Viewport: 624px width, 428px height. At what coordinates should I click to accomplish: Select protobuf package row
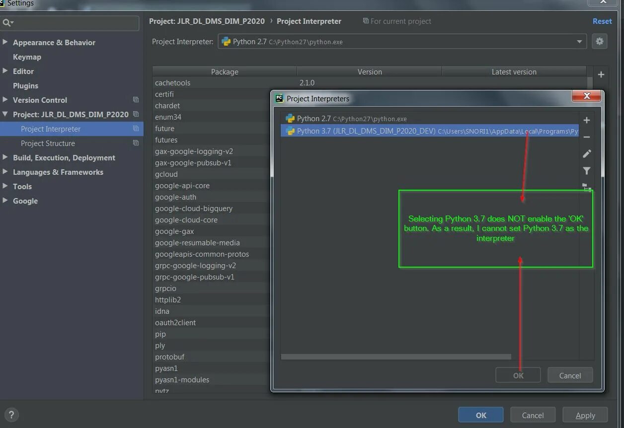pos(169,357)
